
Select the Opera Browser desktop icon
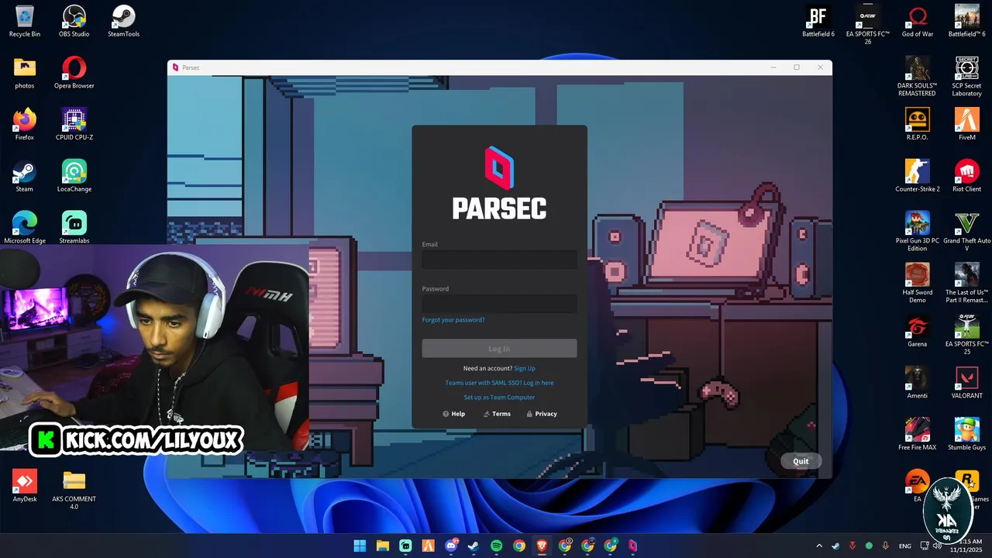tap(74, 73)
